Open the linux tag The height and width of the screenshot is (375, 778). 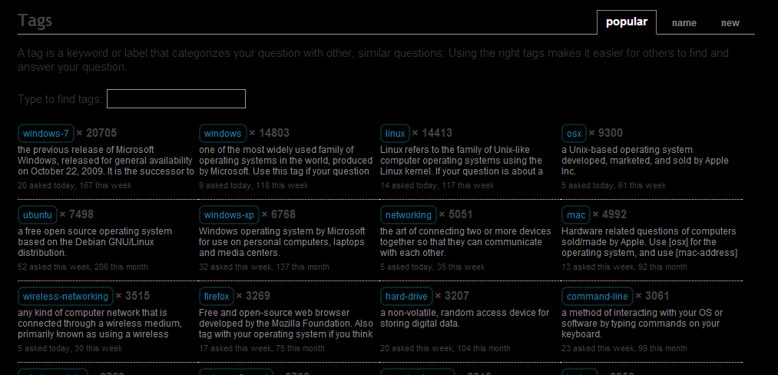[x=395, y=133]
